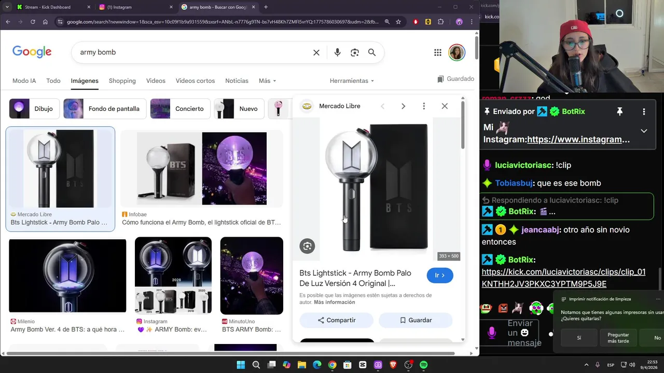664x373 pixels.
Task: Click the Ir button in preview panel
Action: click(x=440, y=276)
